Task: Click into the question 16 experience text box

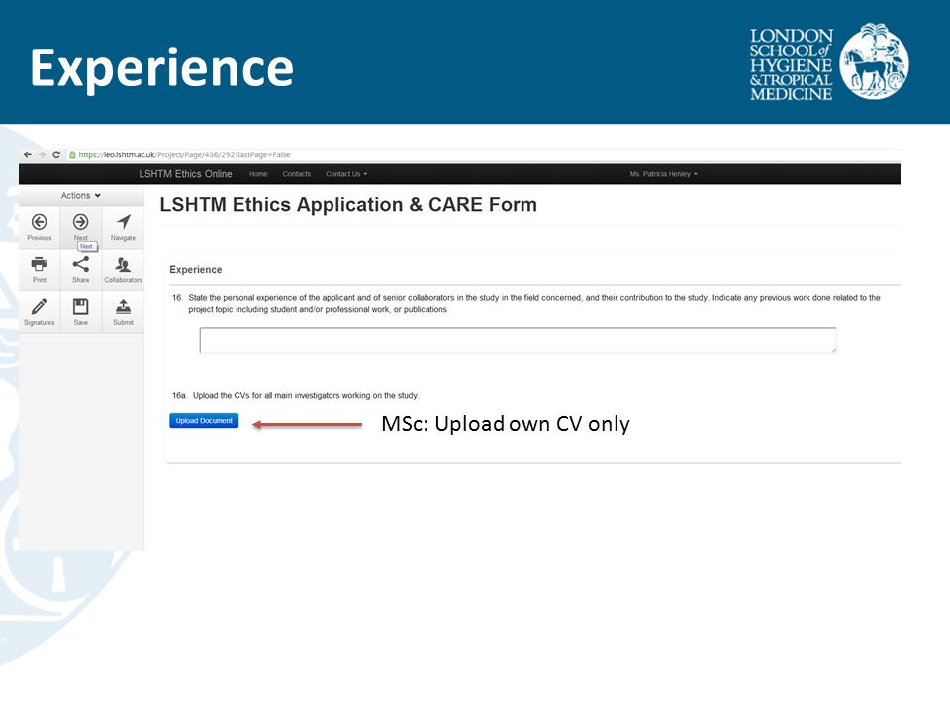Action: (x=518, y=340)
